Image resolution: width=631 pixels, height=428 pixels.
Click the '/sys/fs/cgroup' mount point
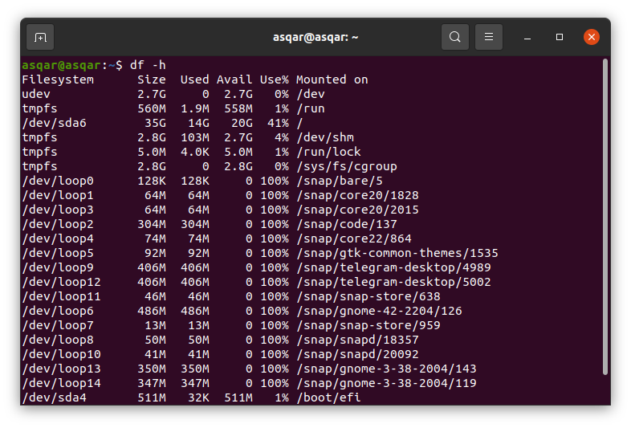pyautogui.click(x=347, y=166)
